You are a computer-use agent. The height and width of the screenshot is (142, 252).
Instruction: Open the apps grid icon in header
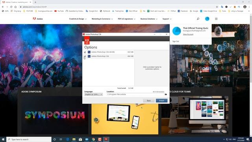click(216, 19)
